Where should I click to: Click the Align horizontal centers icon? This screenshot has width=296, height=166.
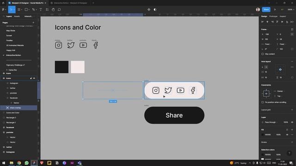(x=267, y=22)
